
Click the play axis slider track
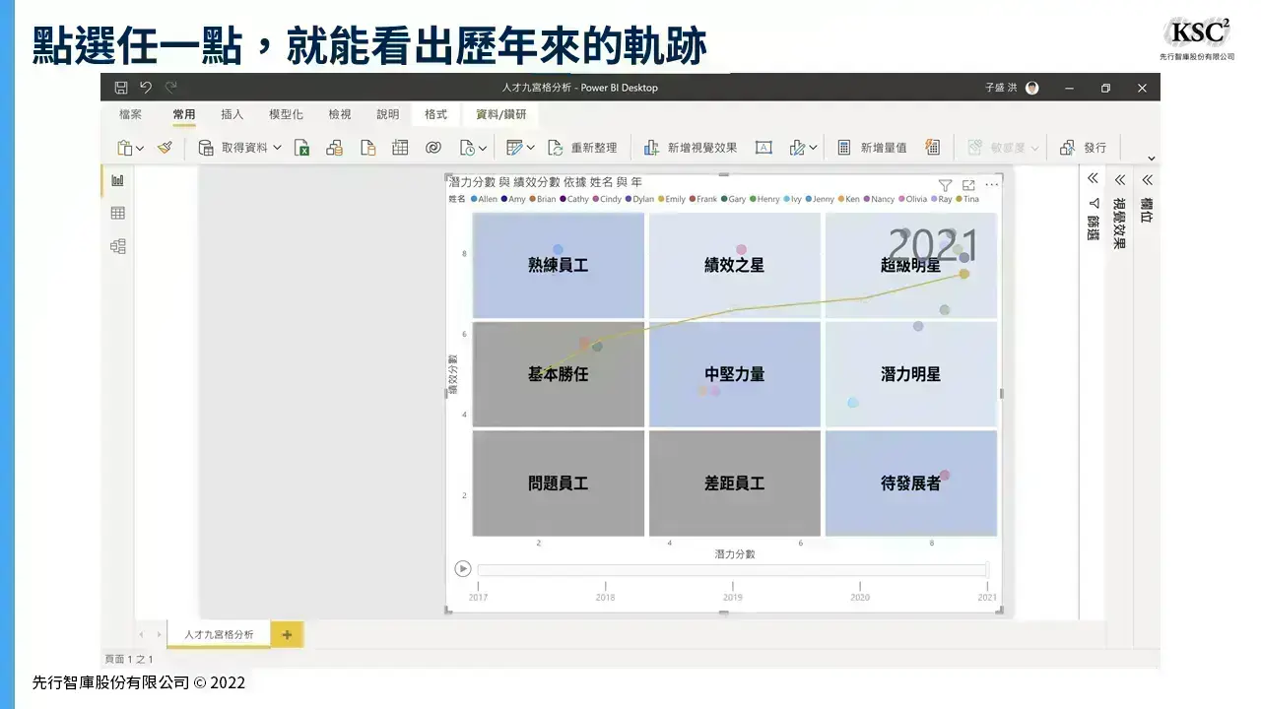(732, 569)
